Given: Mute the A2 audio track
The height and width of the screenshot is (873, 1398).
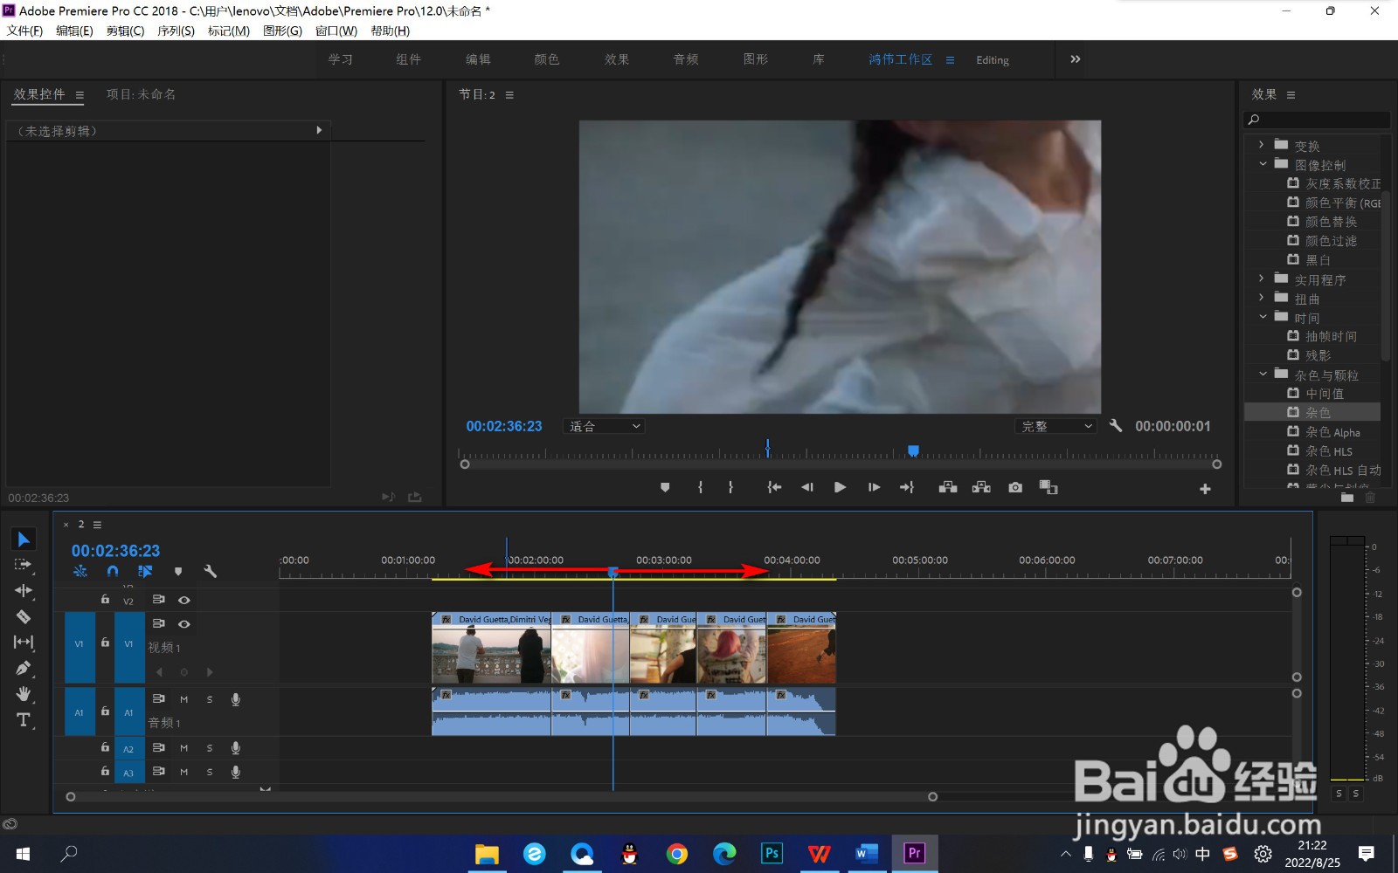Looking at the screenshot, I should 184,748.
